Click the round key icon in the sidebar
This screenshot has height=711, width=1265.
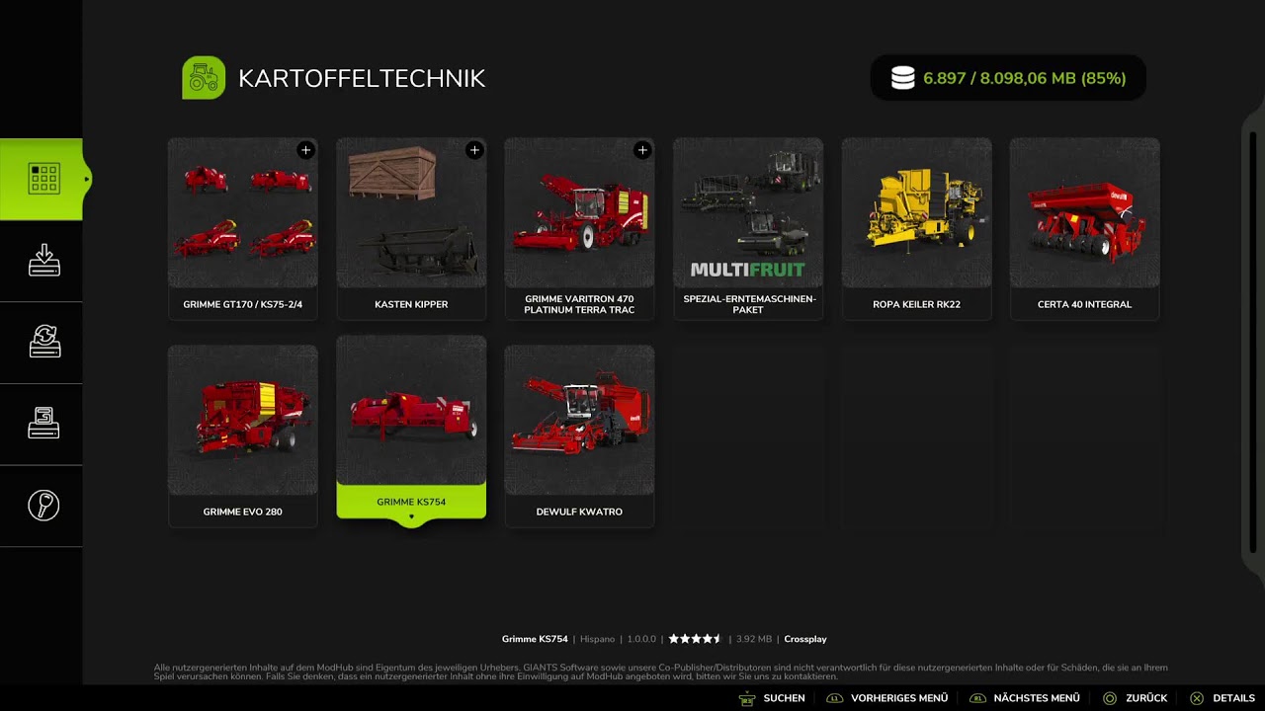[x=43, y=506]
